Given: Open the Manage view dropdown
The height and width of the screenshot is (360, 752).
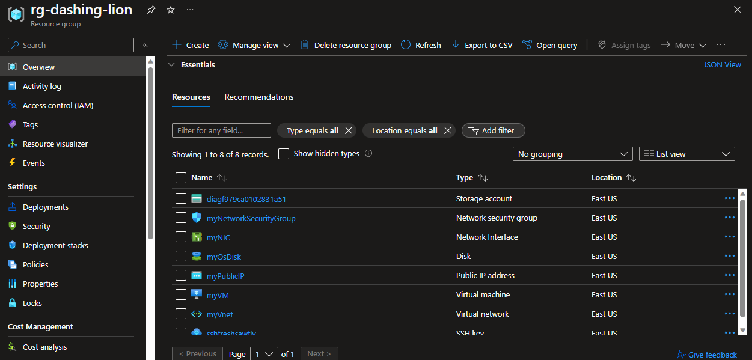Looking at the screenshot, I should 254,45.
